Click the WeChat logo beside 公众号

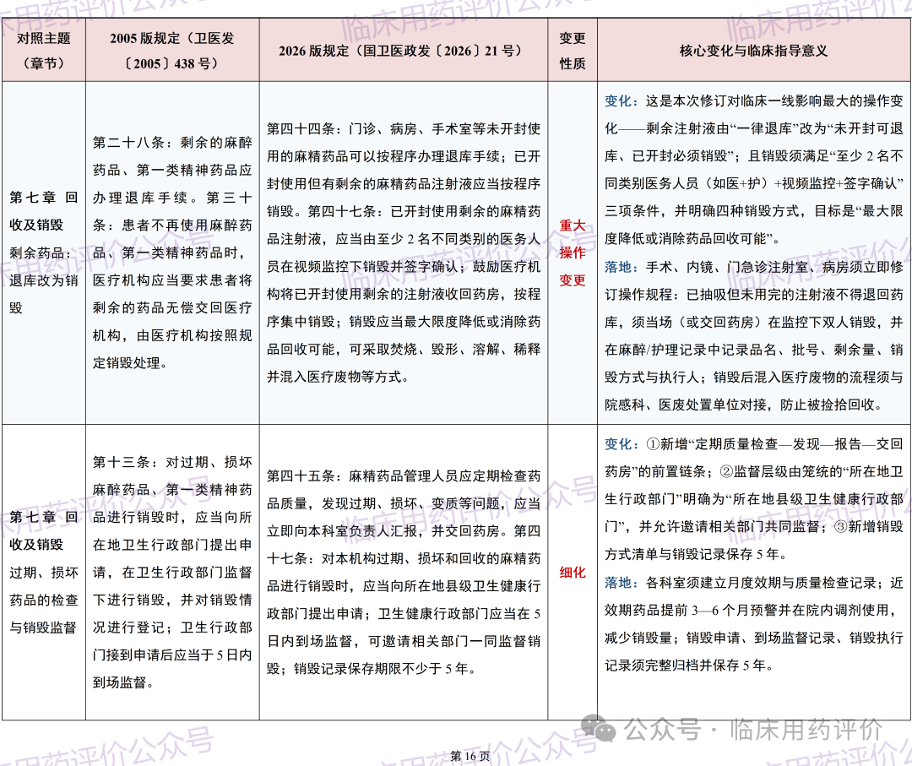[599, 729]
